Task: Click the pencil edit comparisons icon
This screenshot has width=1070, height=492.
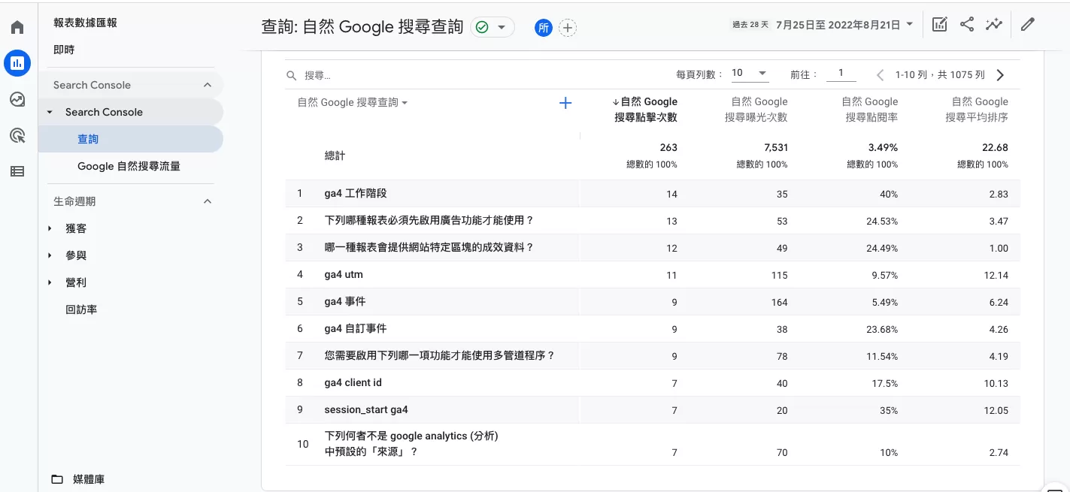Action: point(1028,25)
